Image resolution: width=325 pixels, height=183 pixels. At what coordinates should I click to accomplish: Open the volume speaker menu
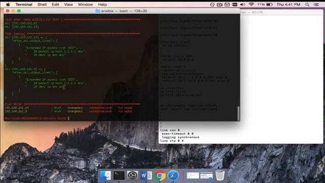242,5
